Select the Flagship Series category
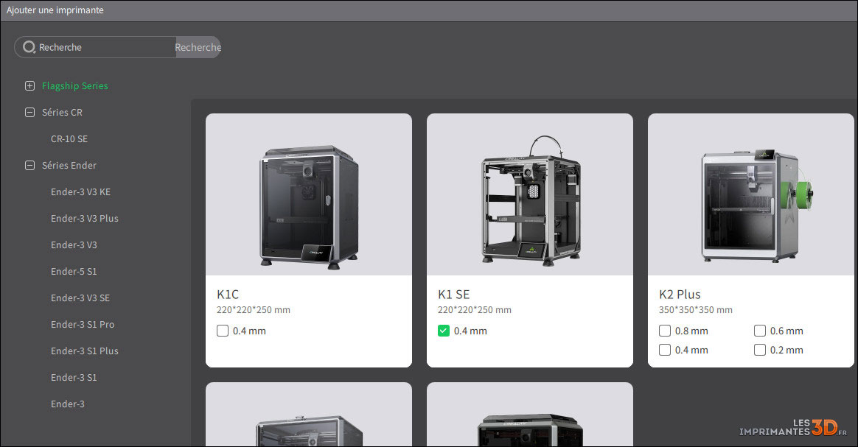 pyautogui.click(x=75, y=86)
